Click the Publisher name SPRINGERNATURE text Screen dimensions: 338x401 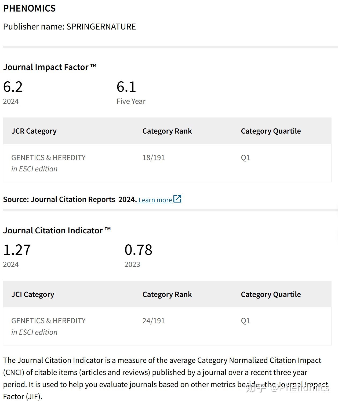coord(69,27)
